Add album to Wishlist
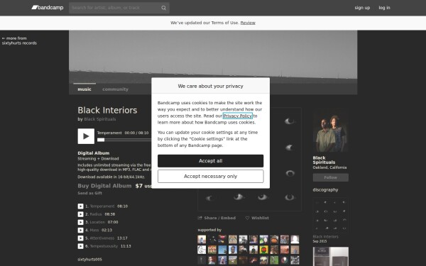Screen dimensions: 426x266 click(257, 218)
